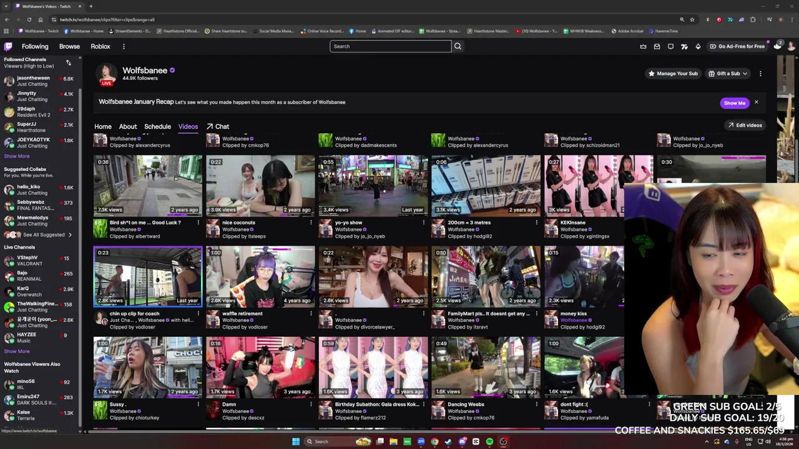
Task: Open the Whispers chat bubble icon
Action: click(670, 46)
